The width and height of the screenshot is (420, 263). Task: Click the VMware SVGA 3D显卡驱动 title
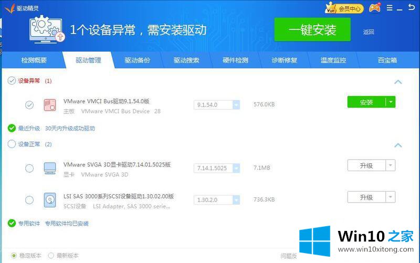[117, 165]
